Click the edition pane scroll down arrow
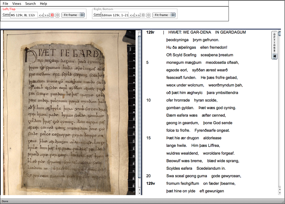 point(280,193)
